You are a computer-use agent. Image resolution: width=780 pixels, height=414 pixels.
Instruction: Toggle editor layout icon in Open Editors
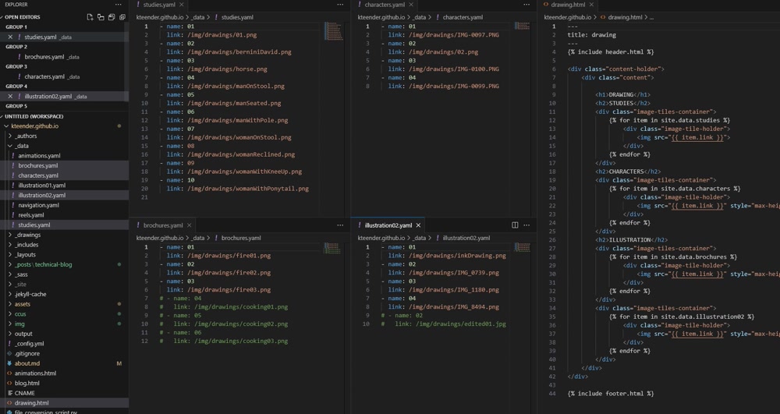pyautogui.click(x=101, y=17)
